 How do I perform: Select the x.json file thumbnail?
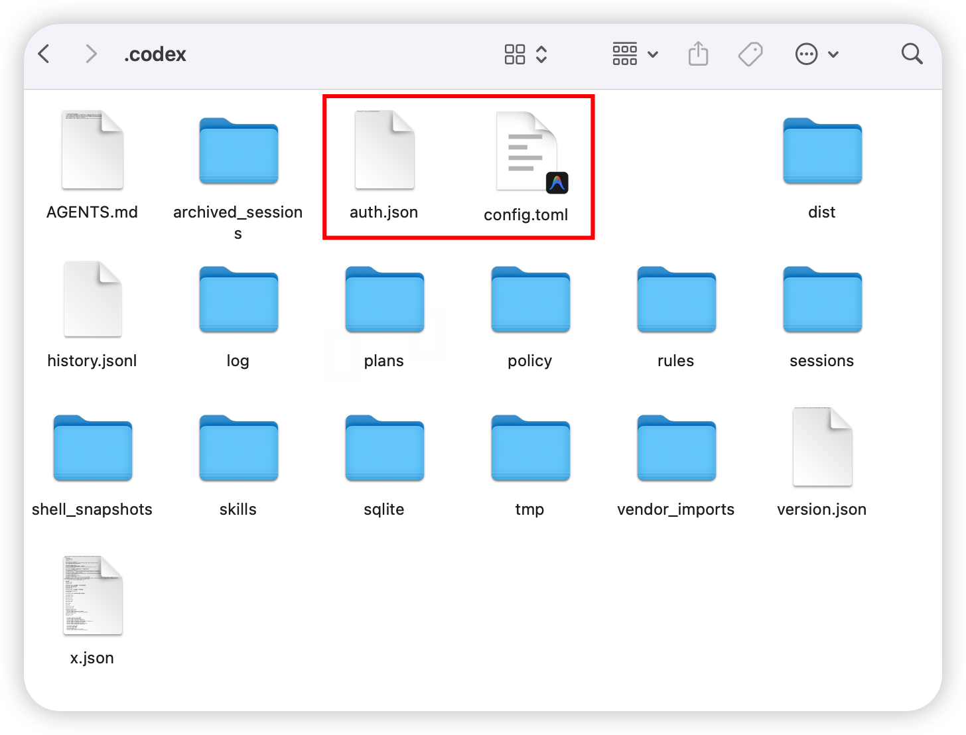tap(92, 595)
